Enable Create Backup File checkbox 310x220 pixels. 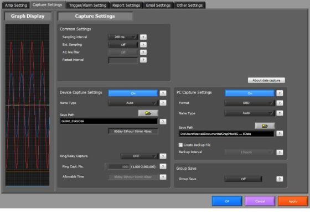click(180, 145)
